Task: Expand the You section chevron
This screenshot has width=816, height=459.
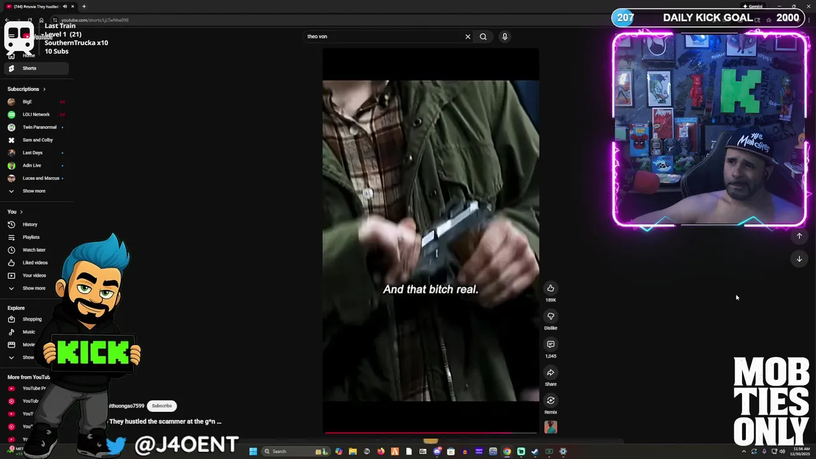Action: 21,212
